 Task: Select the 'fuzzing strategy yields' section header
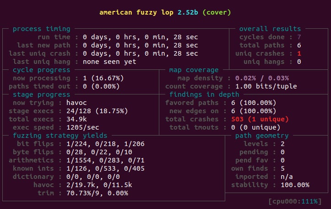(x=60, y=136)
